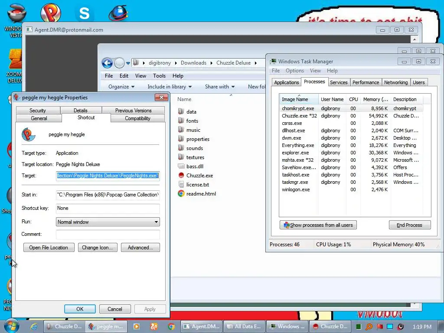
Task: Expand the breadcrumb arrow after Chuzzle Deluxe
Action: point(255,63)
